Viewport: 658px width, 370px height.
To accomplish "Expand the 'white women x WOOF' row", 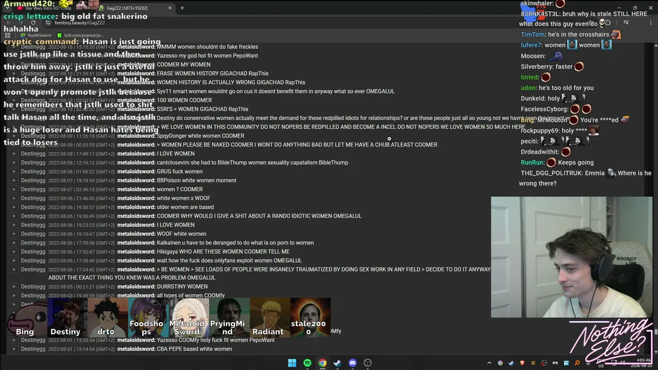I will pyautogui.click(x=14, y=198).
